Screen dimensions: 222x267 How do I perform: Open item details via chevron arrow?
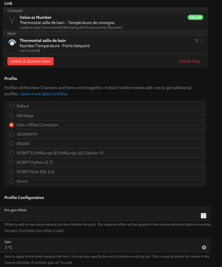point(202,40)
